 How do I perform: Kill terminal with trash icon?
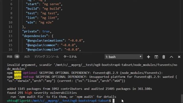164,57
